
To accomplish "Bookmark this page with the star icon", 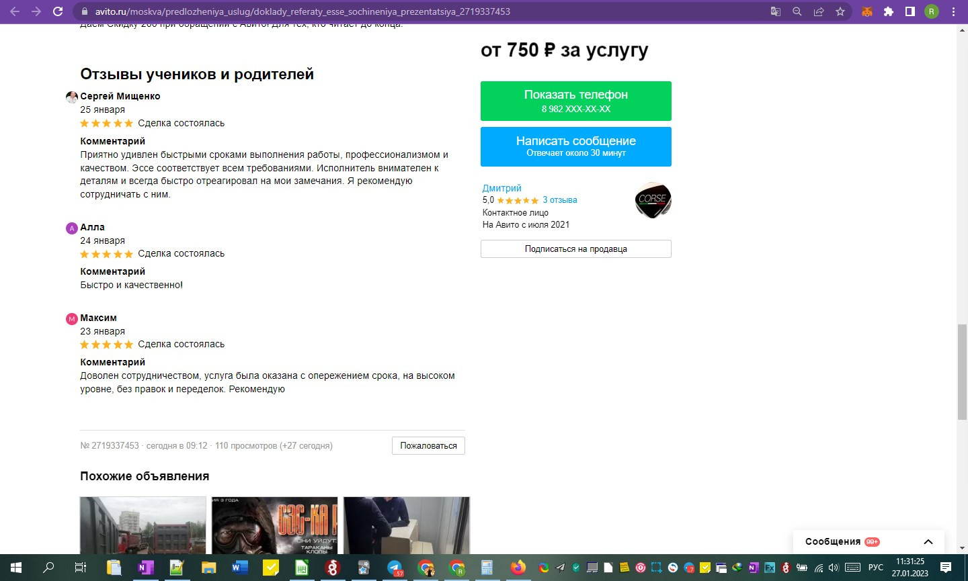I will (840, 11).
